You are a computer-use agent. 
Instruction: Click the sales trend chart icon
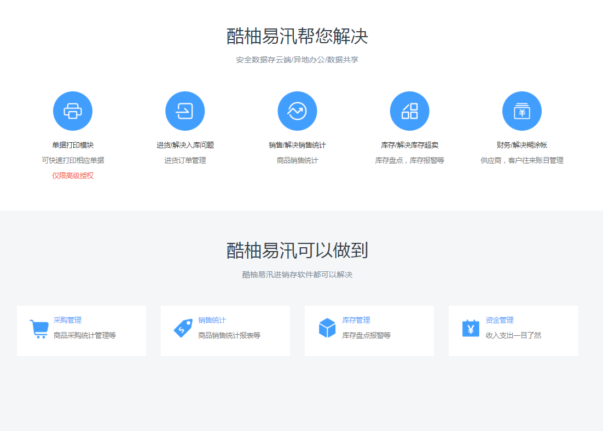tap(297, 111)
